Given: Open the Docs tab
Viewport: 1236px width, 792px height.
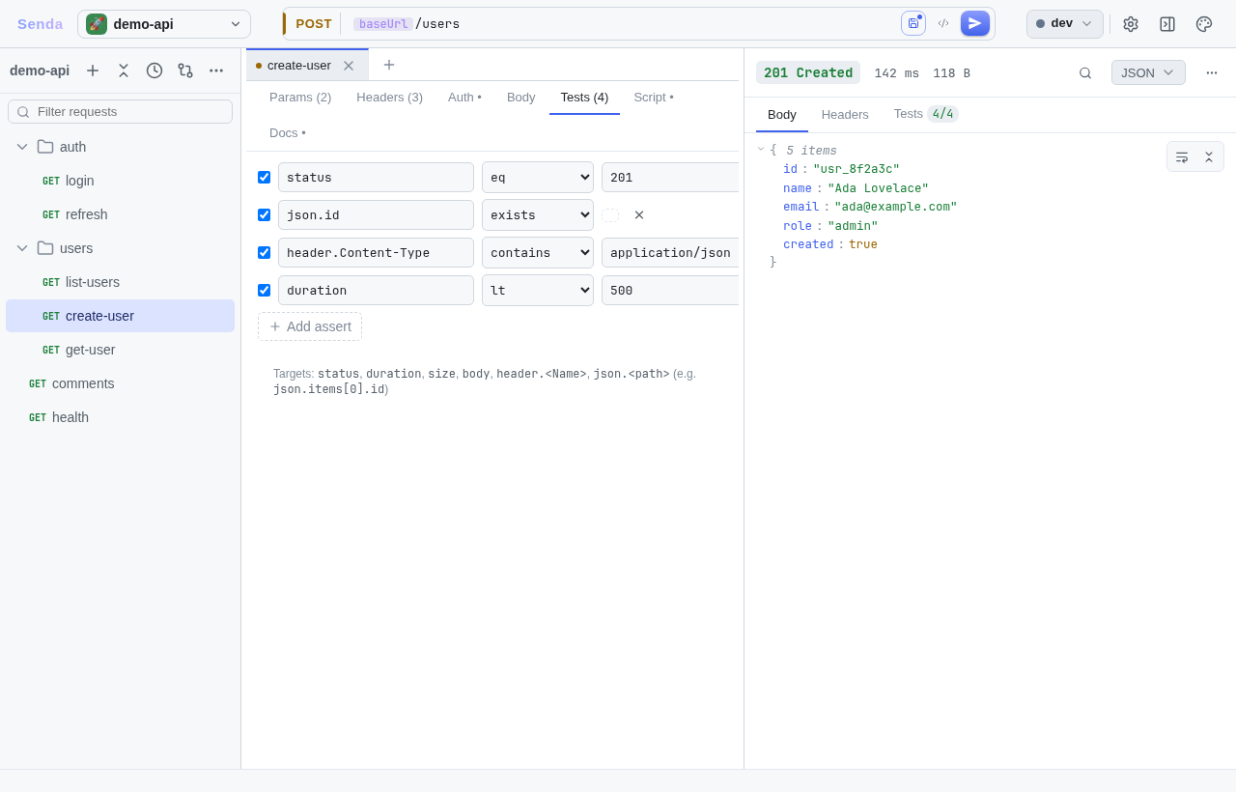Looking at the screenshot, I should tap(288, 133).
